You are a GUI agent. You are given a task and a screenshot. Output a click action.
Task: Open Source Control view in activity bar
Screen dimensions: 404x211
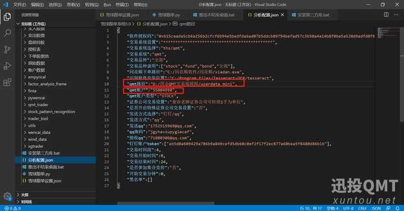tap(7, 49)
